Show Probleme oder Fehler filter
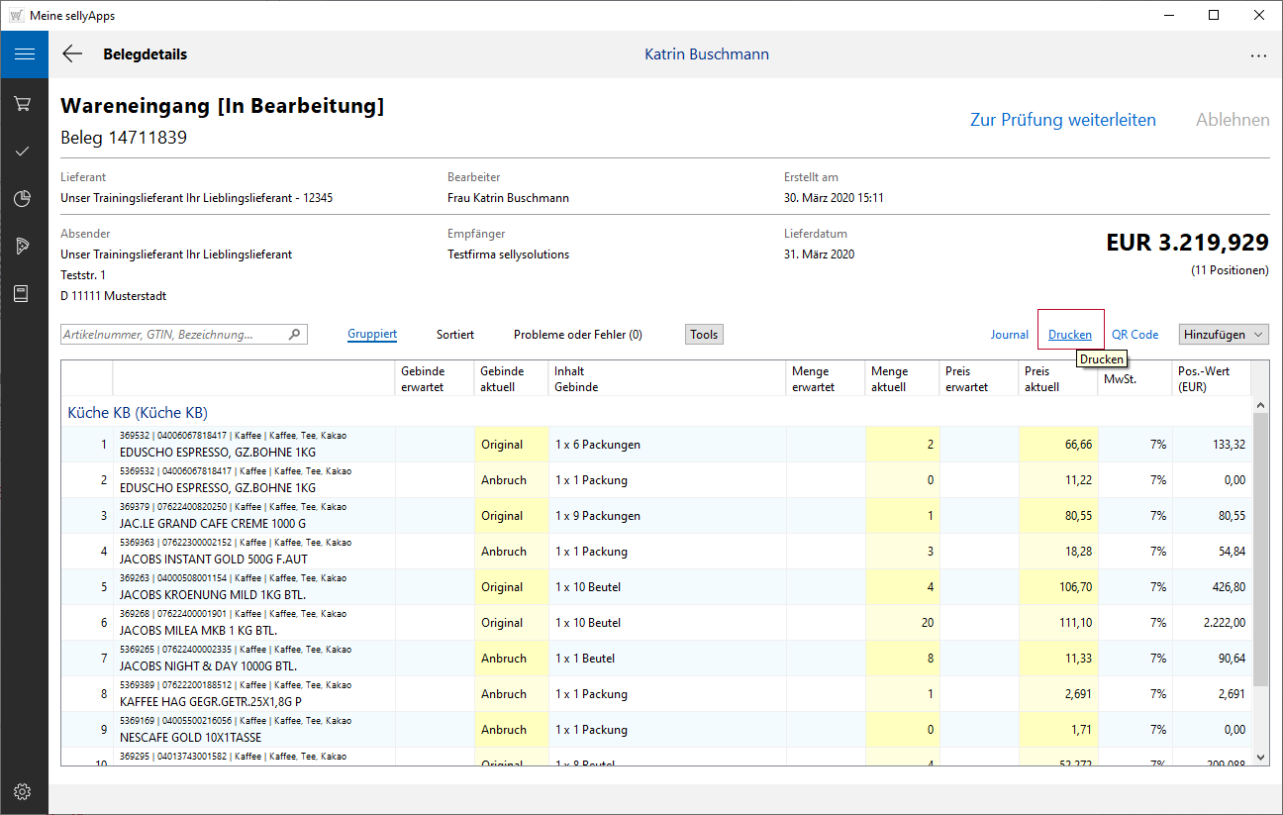1283x815 pixels. (x=577, y=335)
